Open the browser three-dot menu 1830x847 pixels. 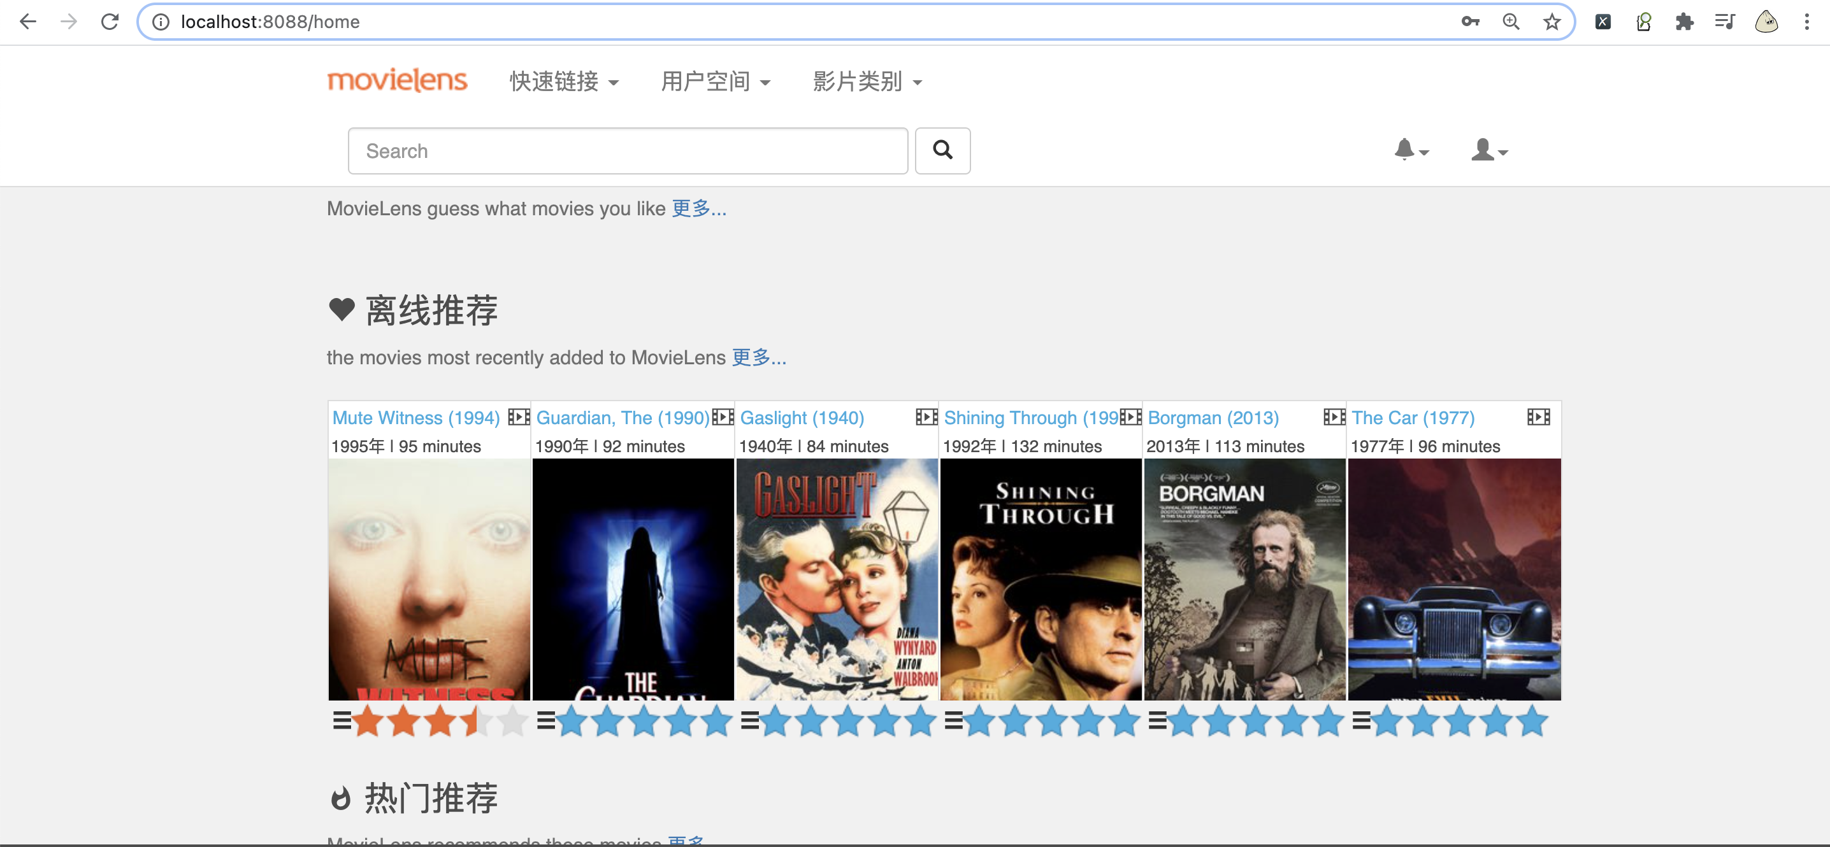(x=1806, y=22)
